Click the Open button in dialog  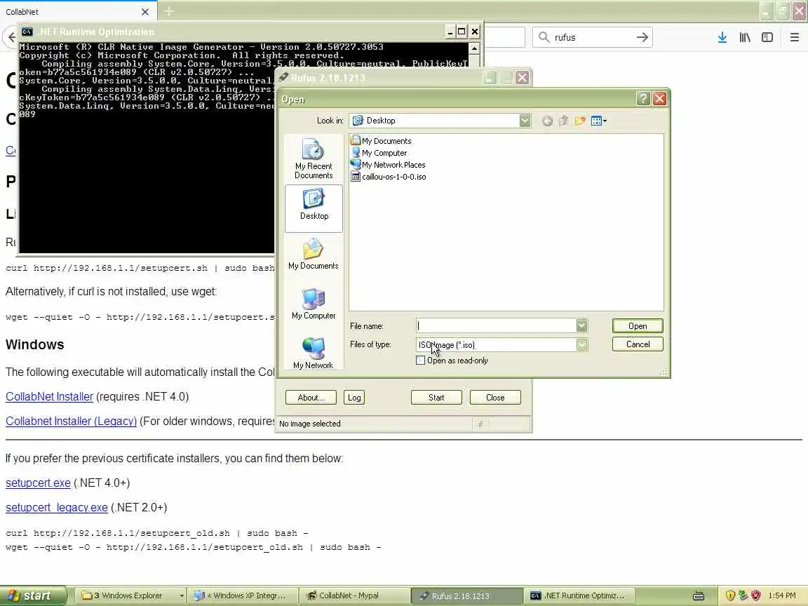(638, 325)
